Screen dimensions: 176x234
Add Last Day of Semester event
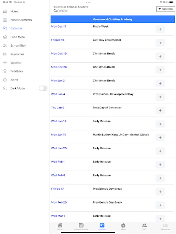tap(160, 43)
